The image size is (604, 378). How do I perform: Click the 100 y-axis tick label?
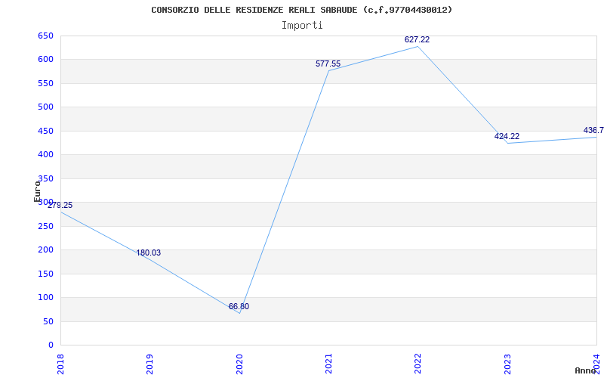click(45, 297)
